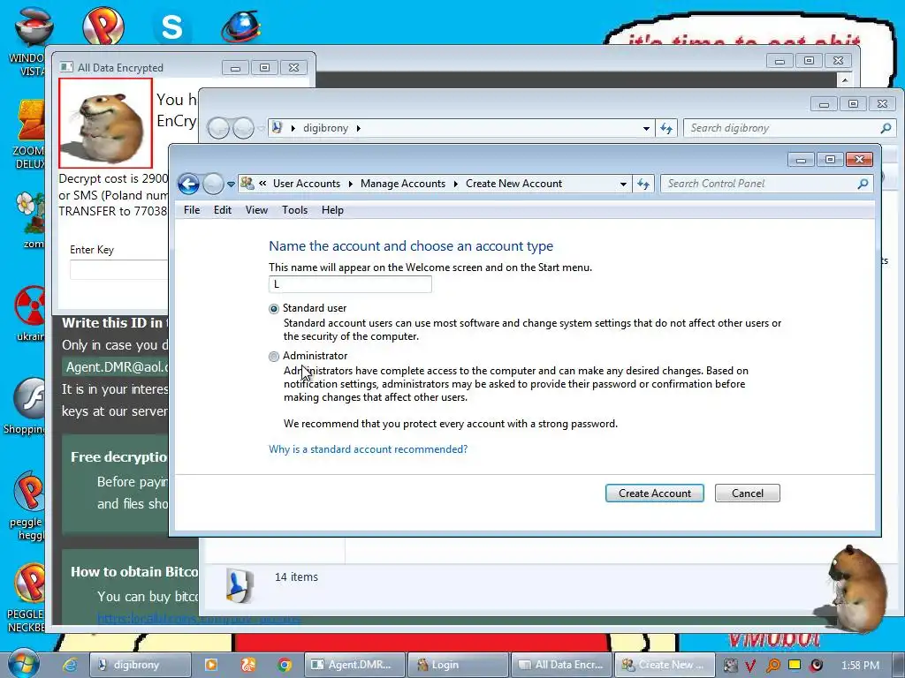Click the leftmost system tray icon

point(730,666)
